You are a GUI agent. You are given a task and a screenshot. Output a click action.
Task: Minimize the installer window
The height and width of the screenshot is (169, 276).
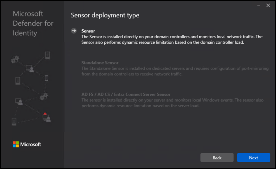259,5
